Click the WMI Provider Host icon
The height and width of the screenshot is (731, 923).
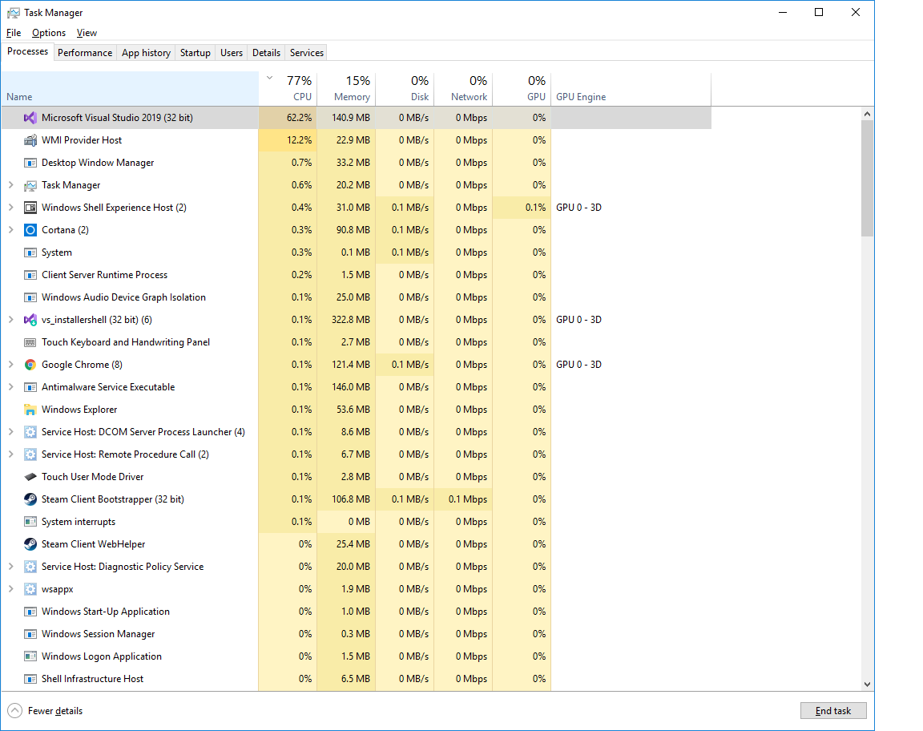point(30,140)
